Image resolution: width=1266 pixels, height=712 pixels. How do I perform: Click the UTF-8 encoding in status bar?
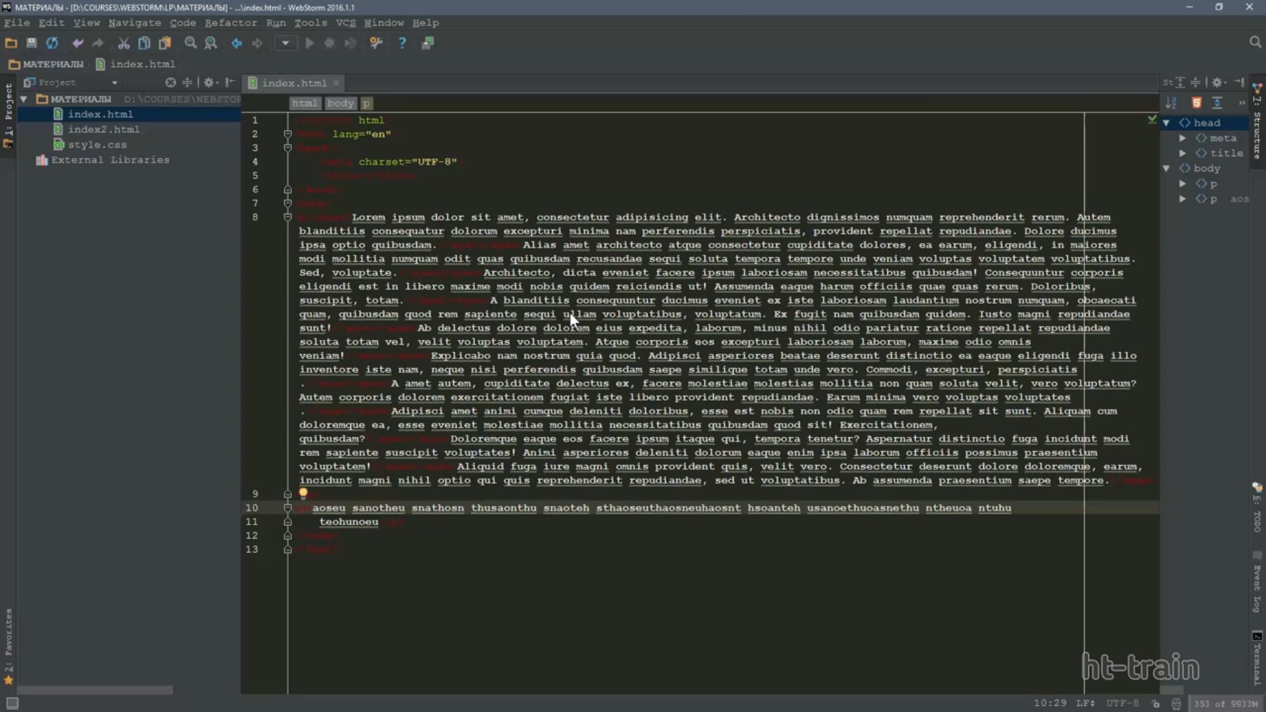1122,703
